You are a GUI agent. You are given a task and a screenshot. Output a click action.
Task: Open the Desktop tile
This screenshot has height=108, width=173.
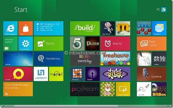(x=18, y=59)
